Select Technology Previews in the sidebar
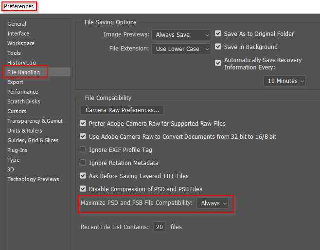 33,179
